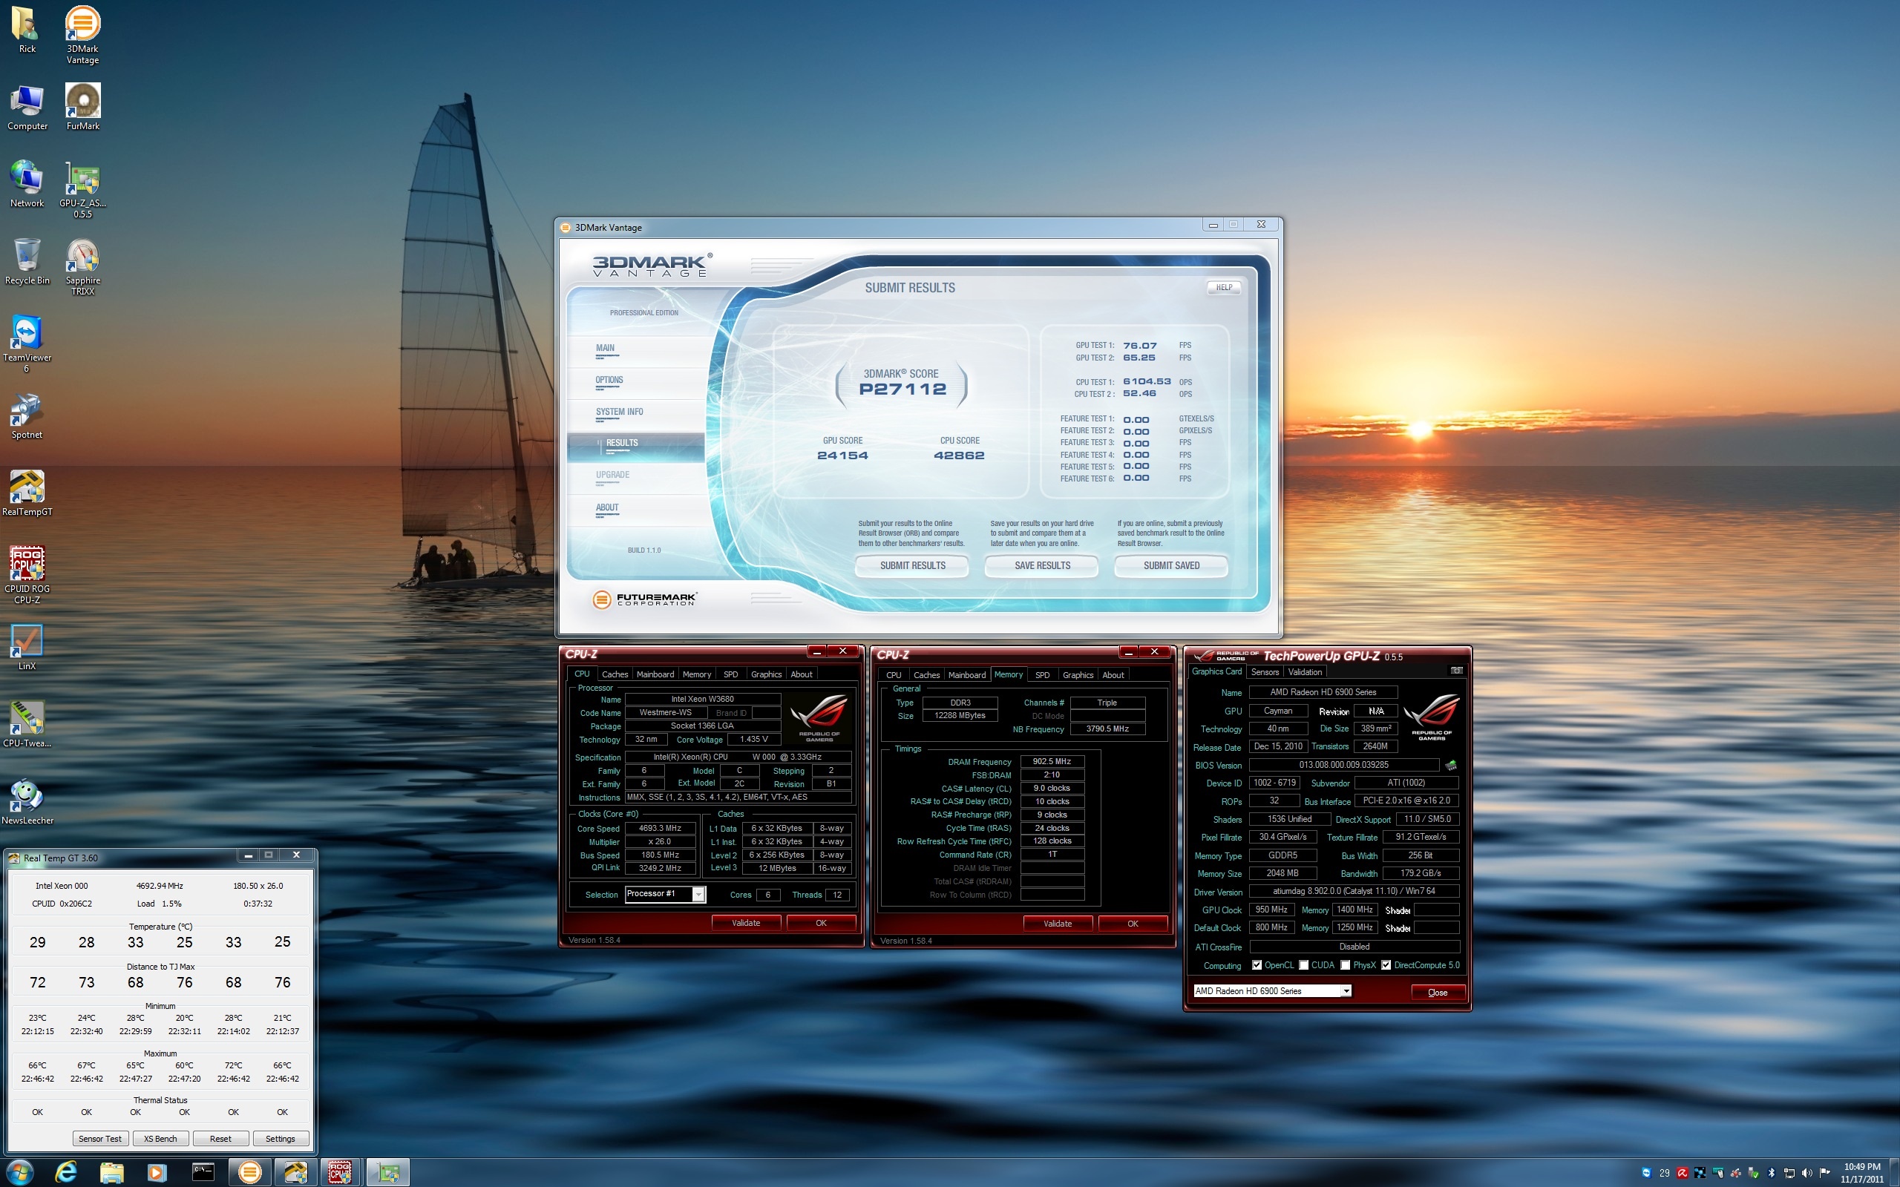The width and height of the screenshot is (1900, 1187).
Task: Open the Sensors tab in GPU-Z
Action: (x=1264, y=671)
